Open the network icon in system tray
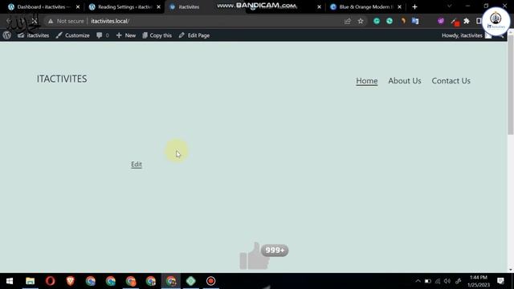 tap(438, 281)
